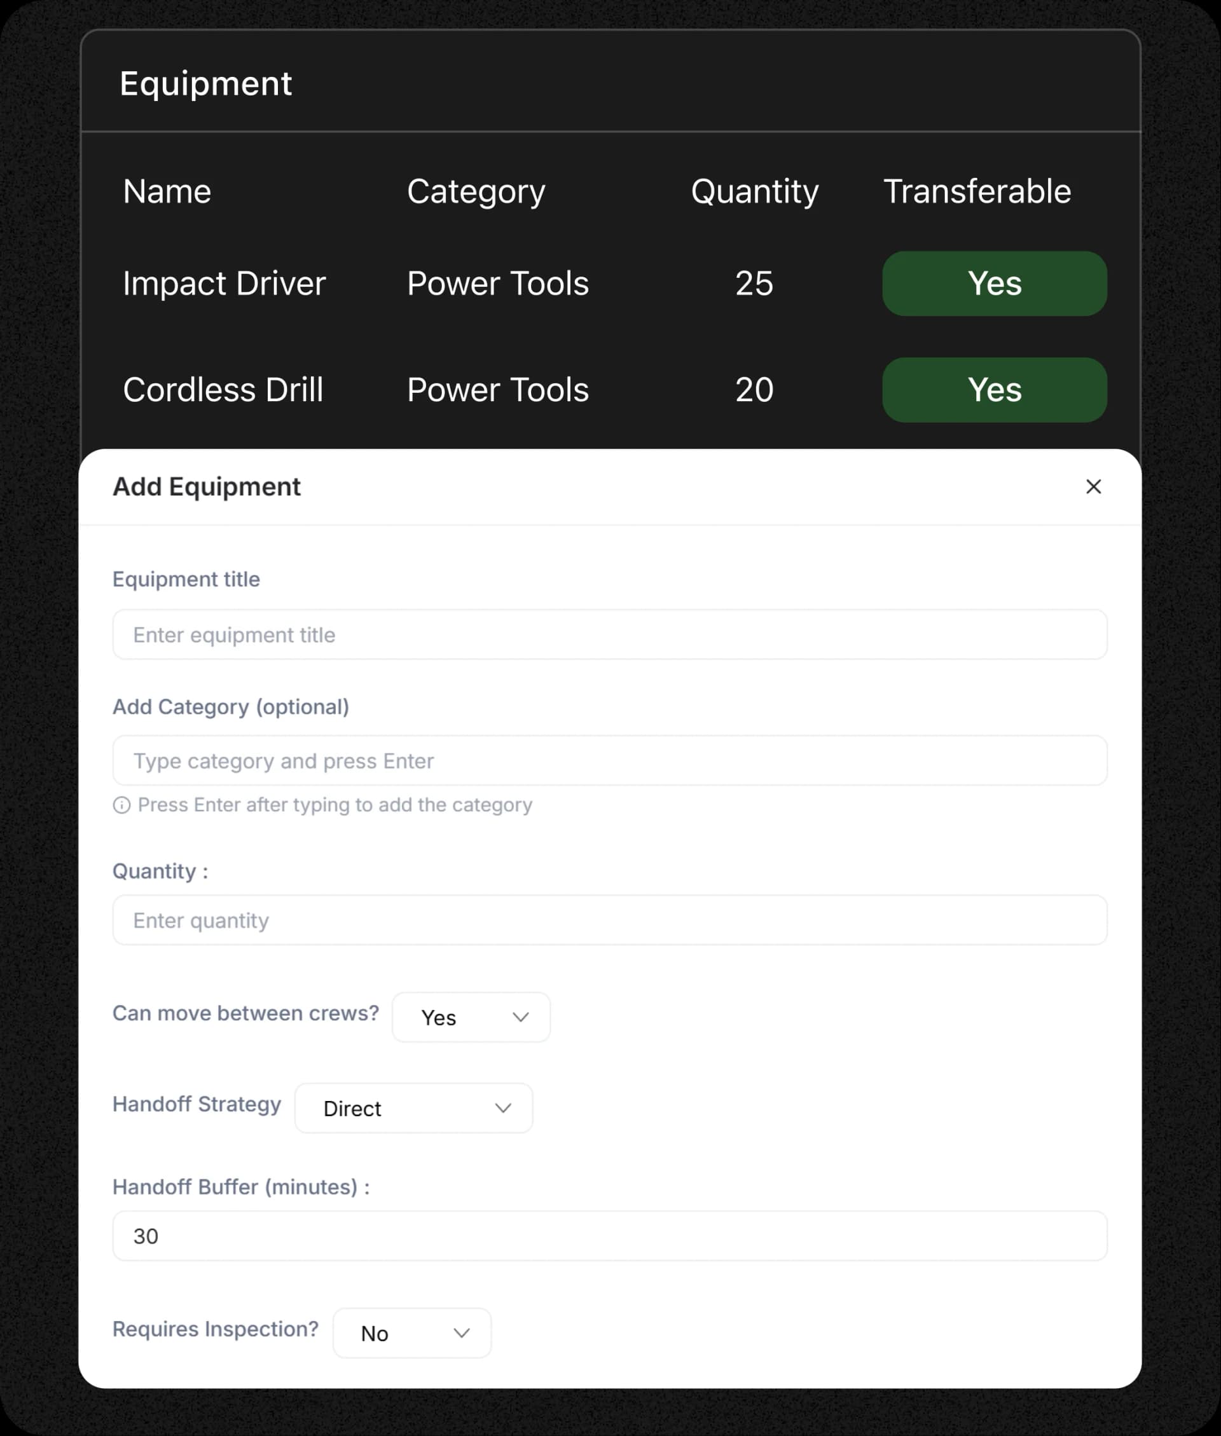The width and height of the screenshot is (1221, 1436).
Task: Open the Handoff Strategy dropdown
Action: click(413, 1108)
